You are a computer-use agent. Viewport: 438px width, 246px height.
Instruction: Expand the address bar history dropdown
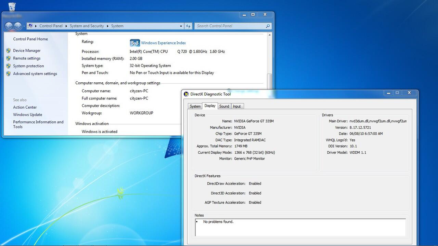tap(181, 26)
